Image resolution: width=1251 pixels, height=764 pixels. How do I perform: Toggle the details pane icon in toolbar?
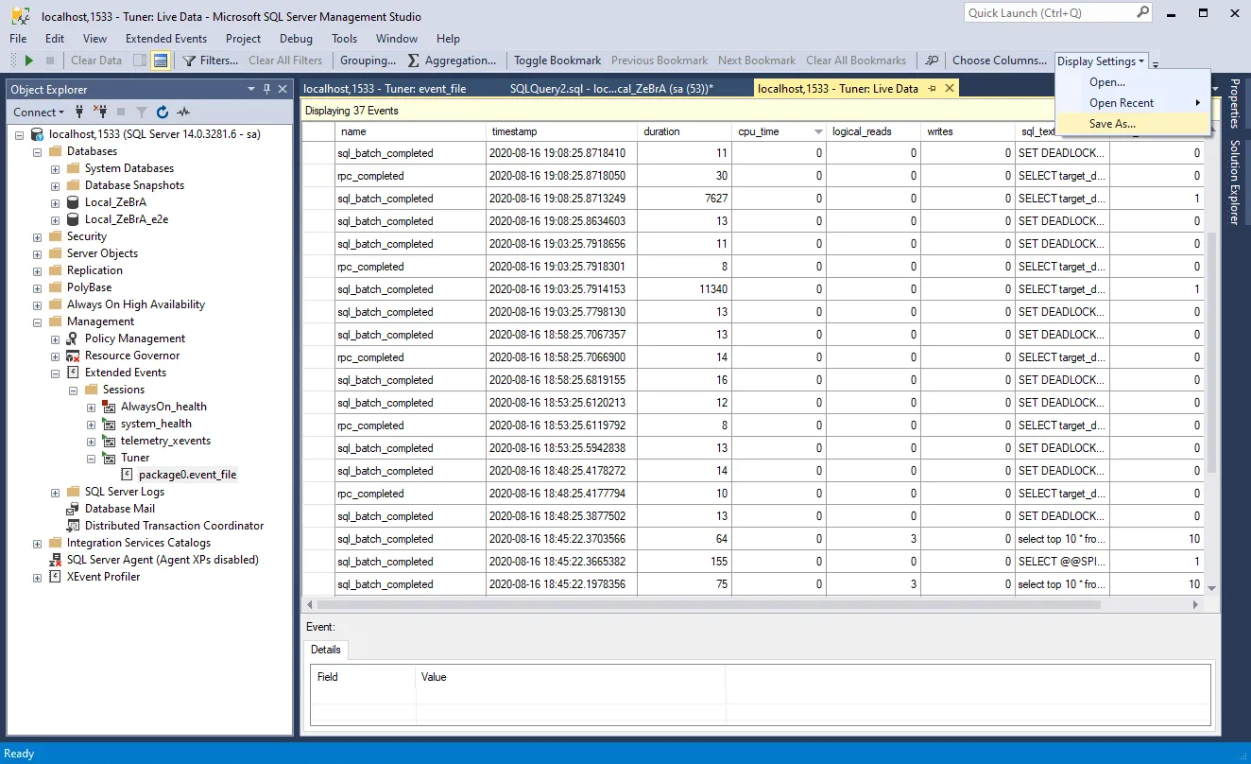pos(161,61)
